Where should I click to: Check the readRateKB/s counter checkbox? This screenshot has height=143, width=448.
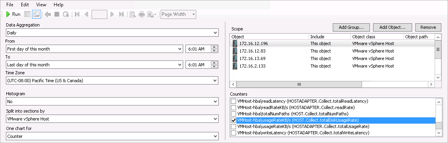tap(233, 107)
